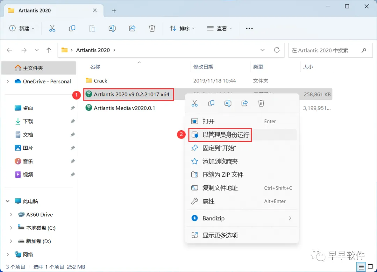Click the Delete icon in the context menu
The width and height of the screenshot is (377, 272).
pos(261,103)
